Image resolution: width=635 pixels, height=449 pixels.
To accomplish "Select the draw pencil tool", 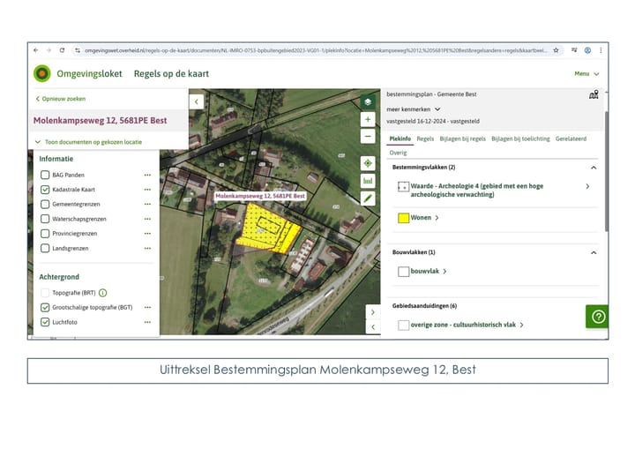I will tap(368, 198).
